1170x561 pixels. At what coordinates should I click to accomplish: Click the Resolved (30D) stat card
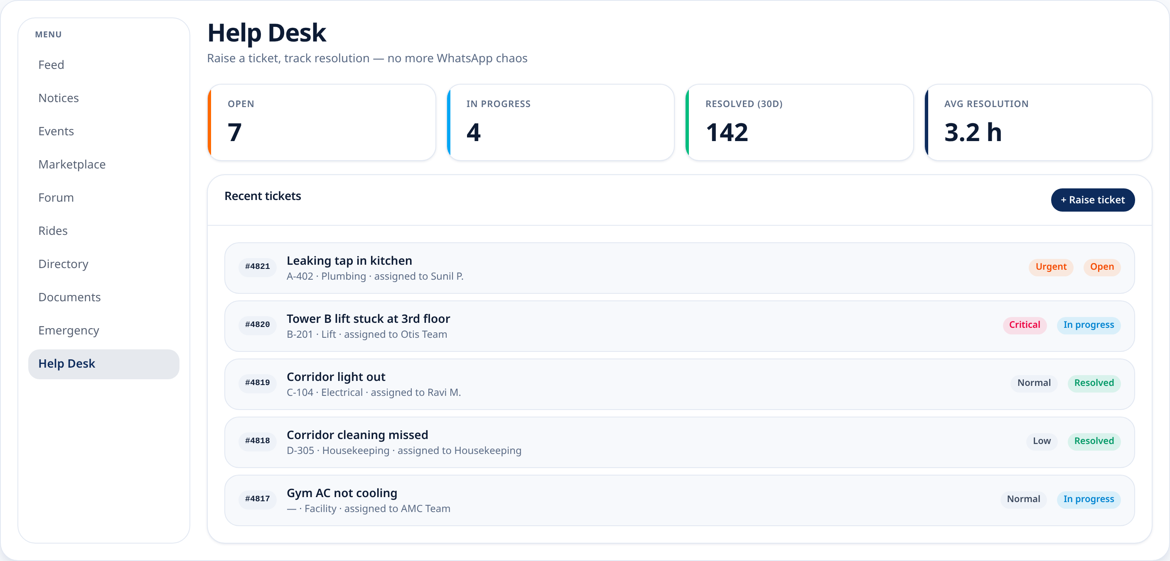[x=799, y=122]
